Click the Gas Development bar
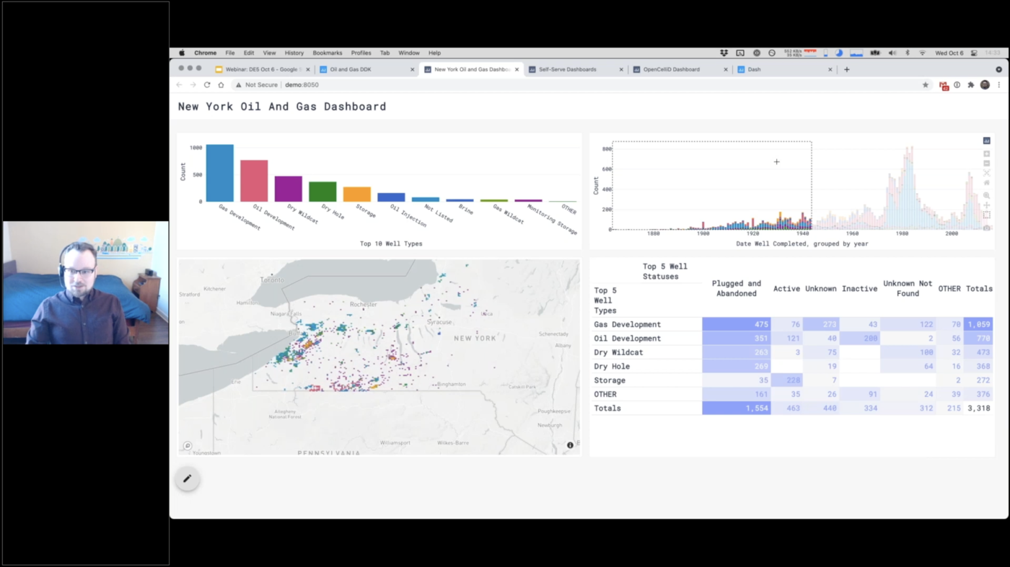 [220, 174]
